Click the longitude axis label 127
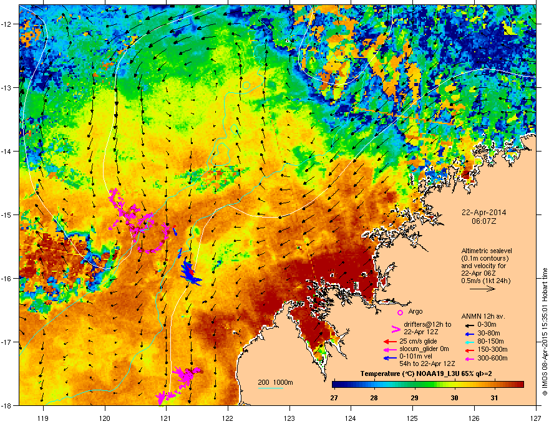The height and width of the screenshot is (424, 549). [x=536, y=418]
